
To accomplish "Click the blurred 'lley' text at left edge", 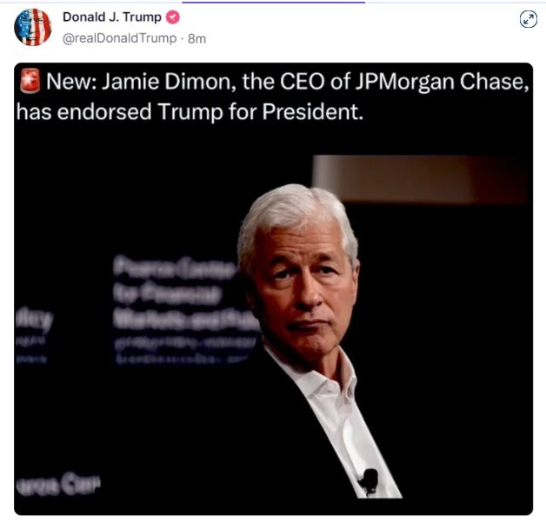I will pyautogui.click(x=34, y=321).
